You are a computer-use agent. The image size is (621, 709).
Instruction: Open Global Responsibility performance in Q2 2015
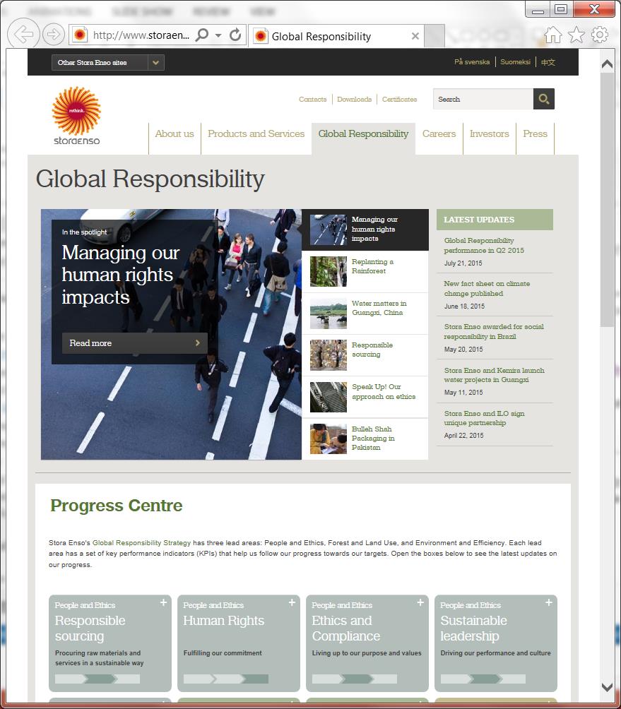[484, 246]
